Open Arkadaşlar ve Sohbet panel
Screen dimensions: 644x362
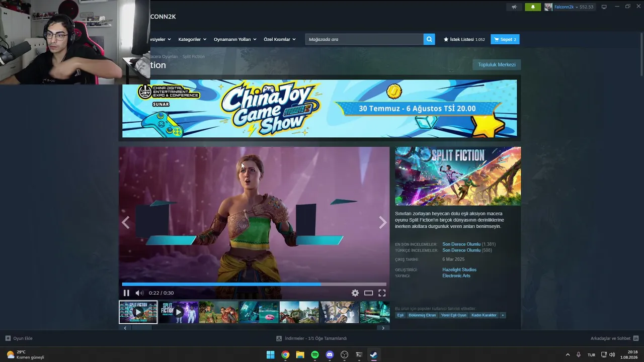click(614, 338)
